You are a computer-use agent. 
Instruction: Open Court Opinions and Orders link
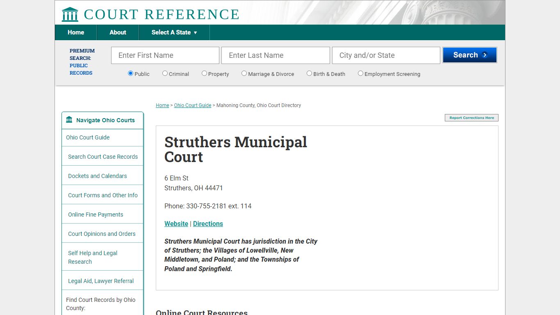coord(102,234)
